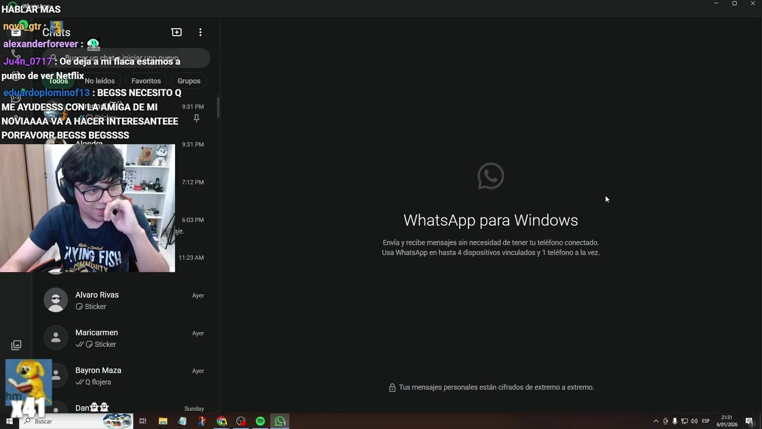
Task: Open File Explorer from taskbar
Action: coord(163,421)
